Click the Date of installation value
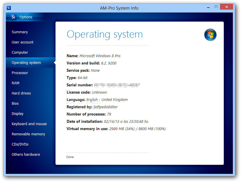 coord(126,122)
